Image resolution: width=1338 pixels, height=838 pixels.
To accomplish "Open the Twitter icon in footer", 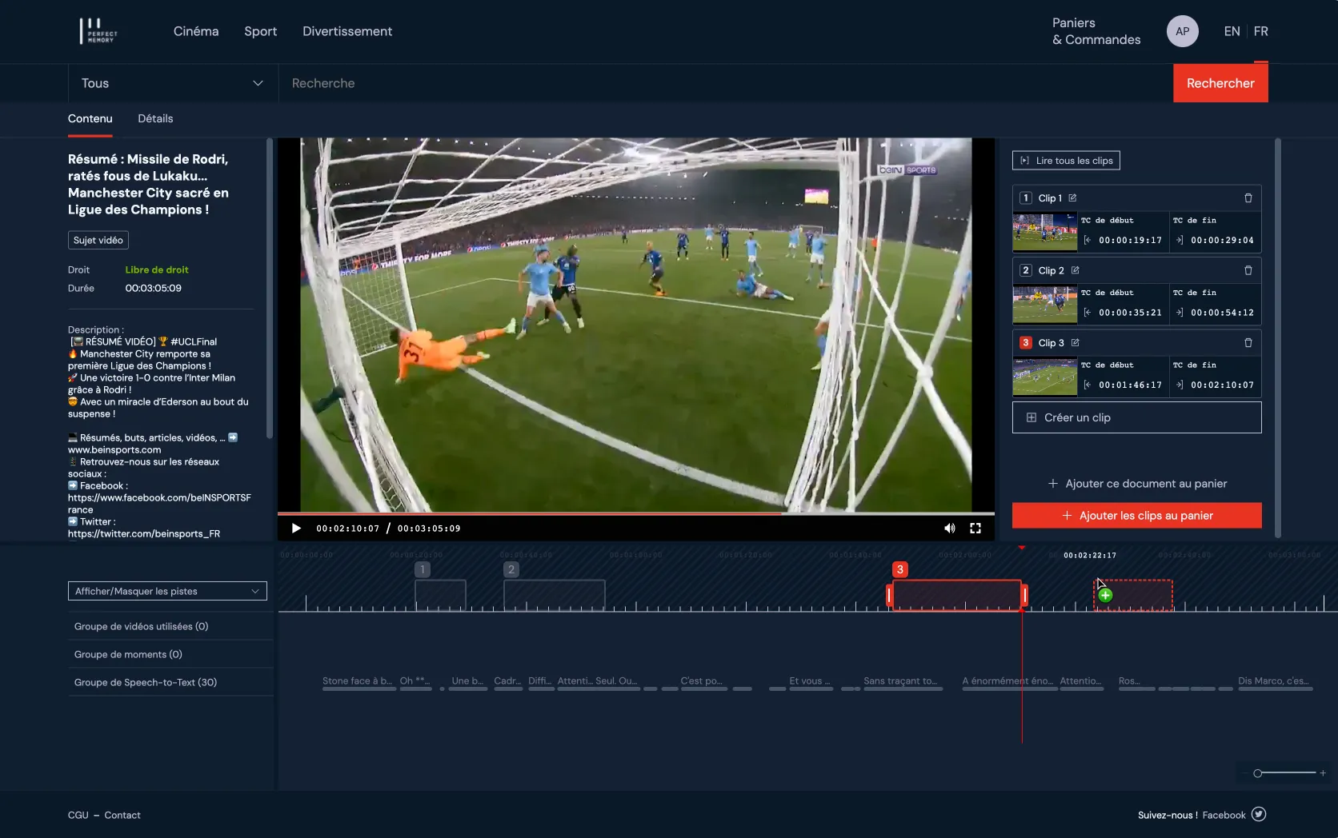I will click(1259, 814).
